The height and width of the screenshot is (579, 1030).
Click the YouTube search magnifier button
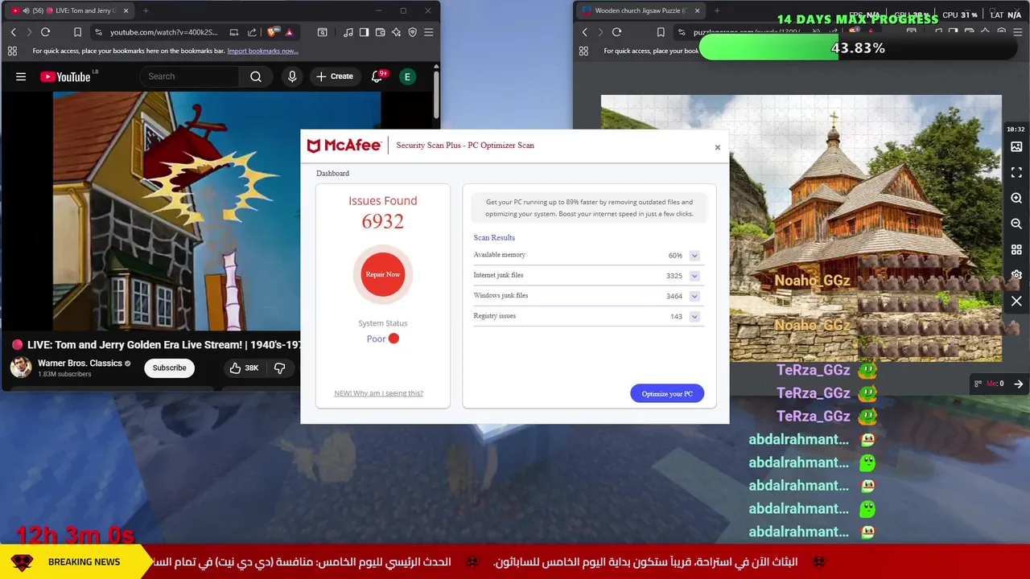(256, 76)
